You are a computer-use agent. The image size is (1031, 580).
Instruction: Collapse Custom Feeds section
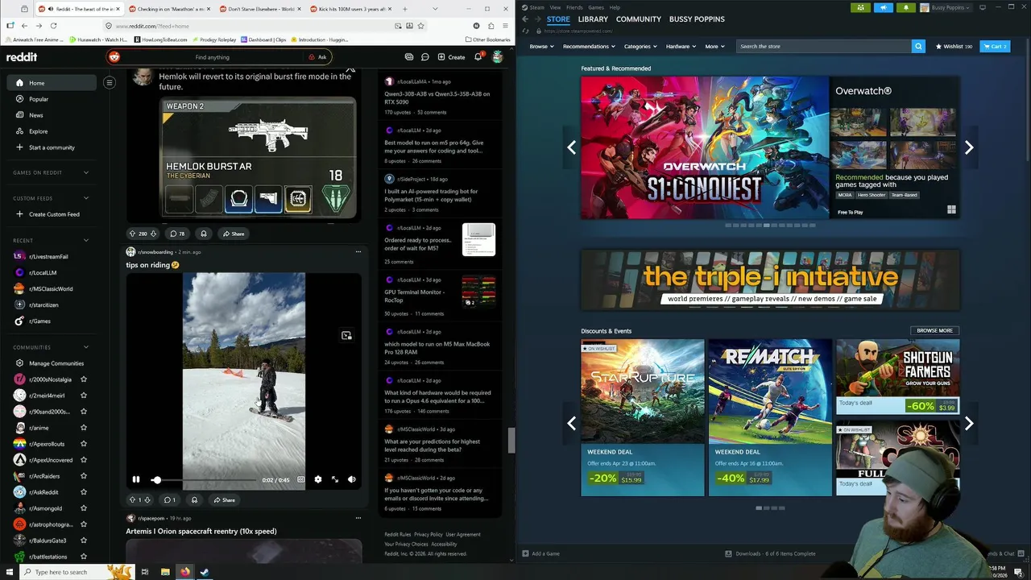pos(86,198)
